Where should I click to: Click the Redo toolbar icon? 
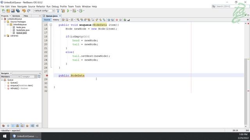29,10
